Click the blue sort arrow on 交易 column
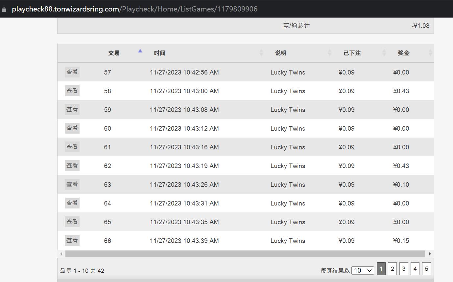The height and width of the screenshot is (282, 453). pyautogui.click(x=140, y=51)
